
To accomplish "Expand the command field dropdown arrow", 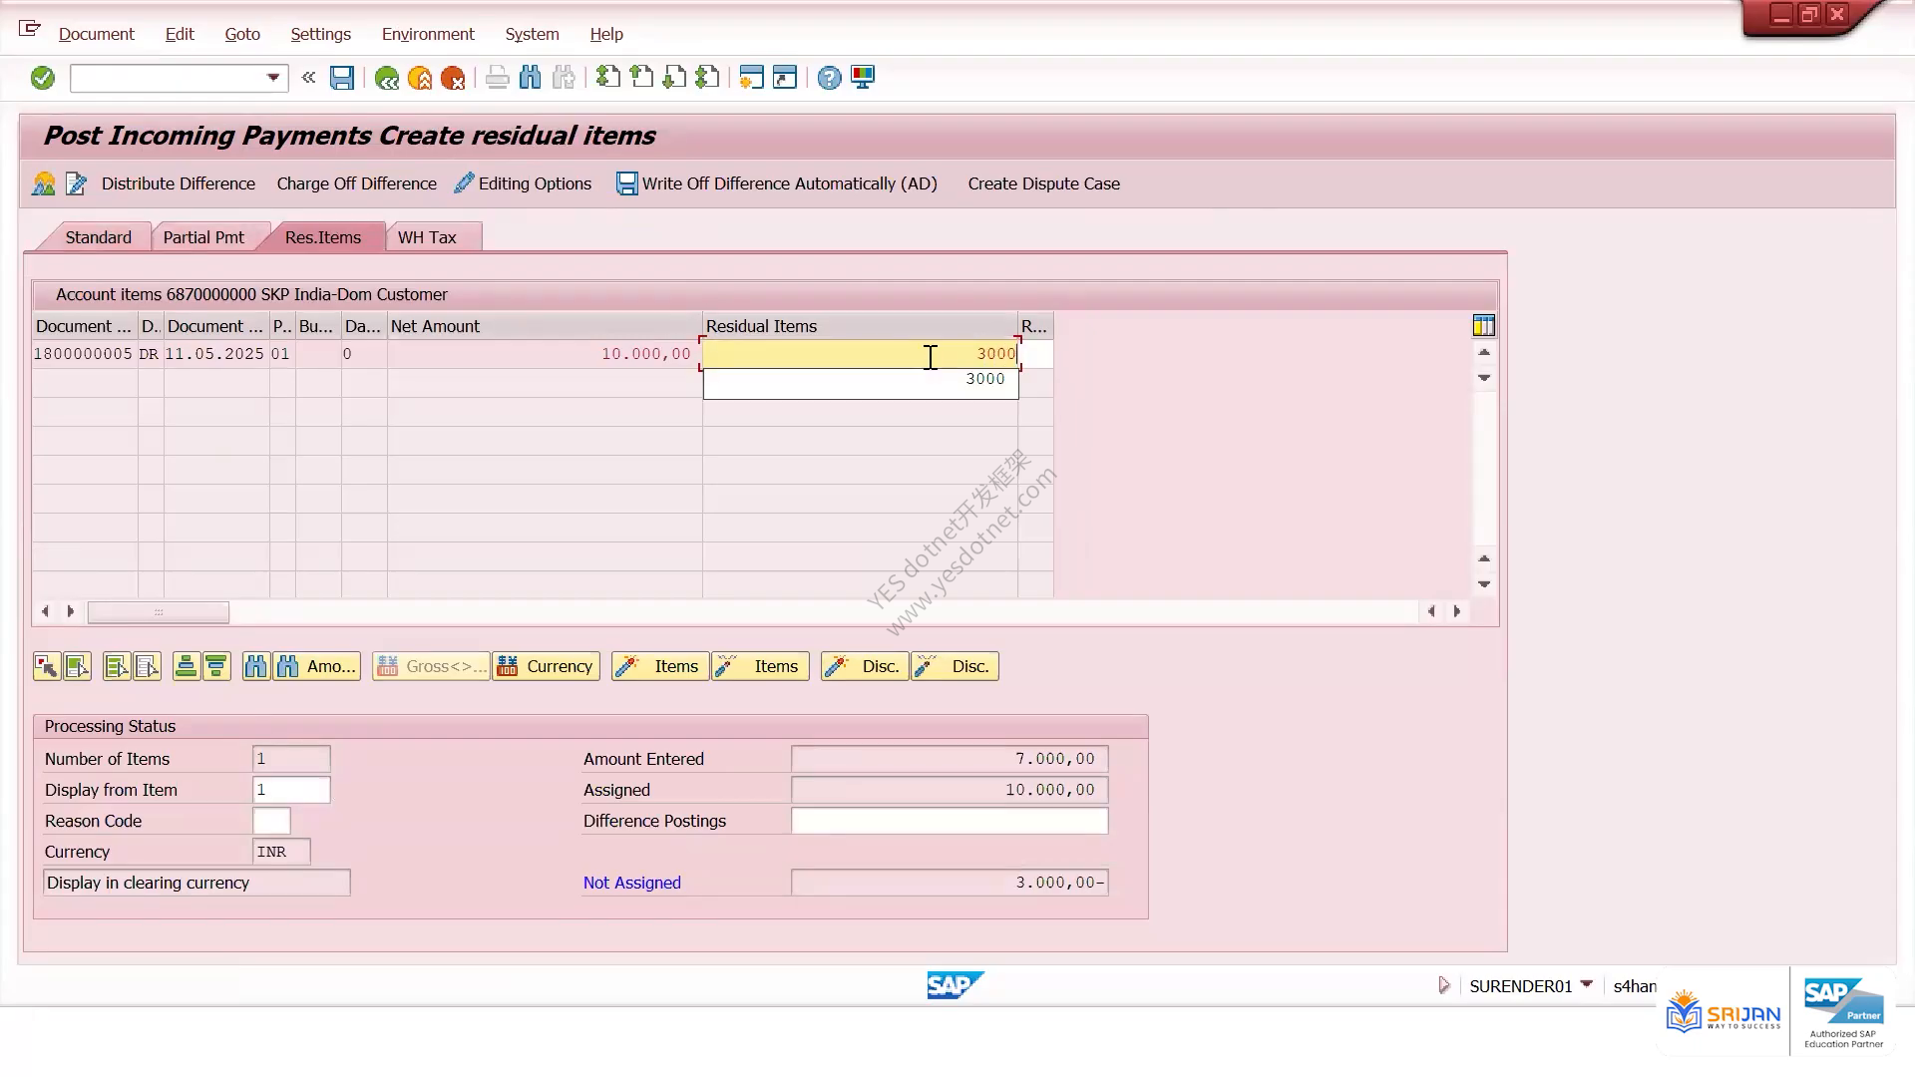I will tap(273, 78).
